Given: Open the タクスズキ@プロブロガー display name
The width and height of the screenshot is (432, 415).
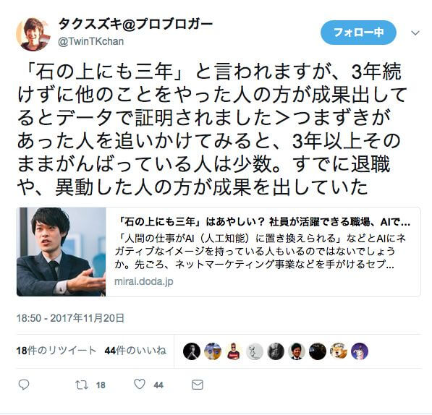Looking at the screenshot, I should click(135, 25).
